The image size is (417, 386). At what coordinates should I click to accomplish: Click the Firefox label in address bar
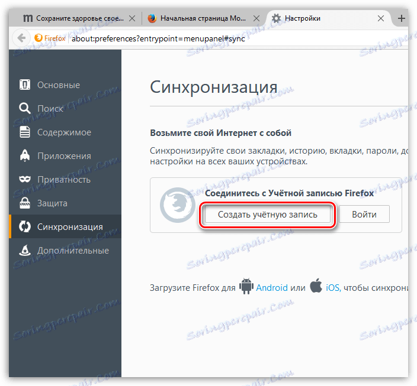click(54, 38)
